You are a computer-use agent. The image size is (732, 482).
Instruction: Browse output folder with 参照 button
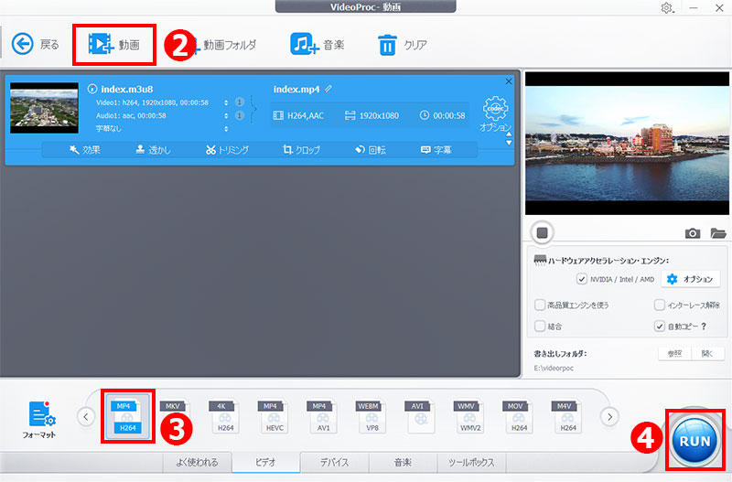(x=674, y=354)
